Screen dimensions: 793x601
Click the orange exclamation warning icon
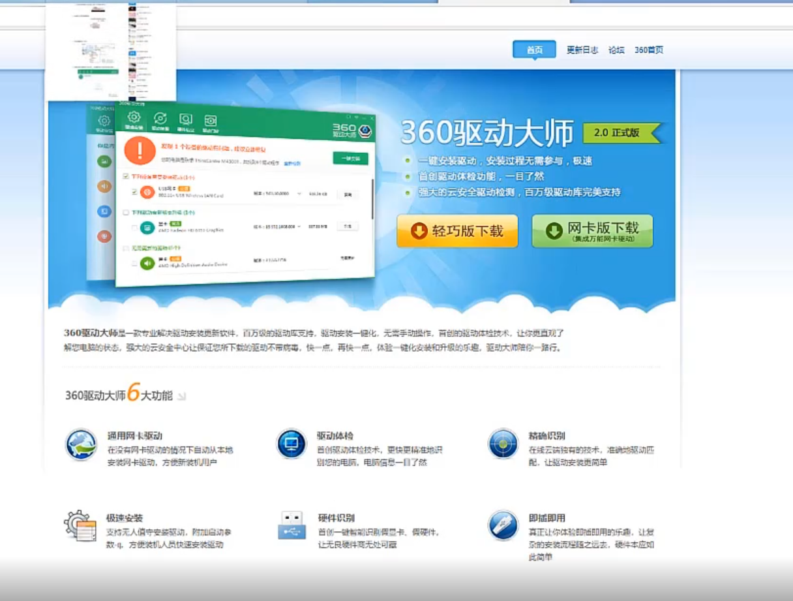pyautogui.click(x=140, y=151)
